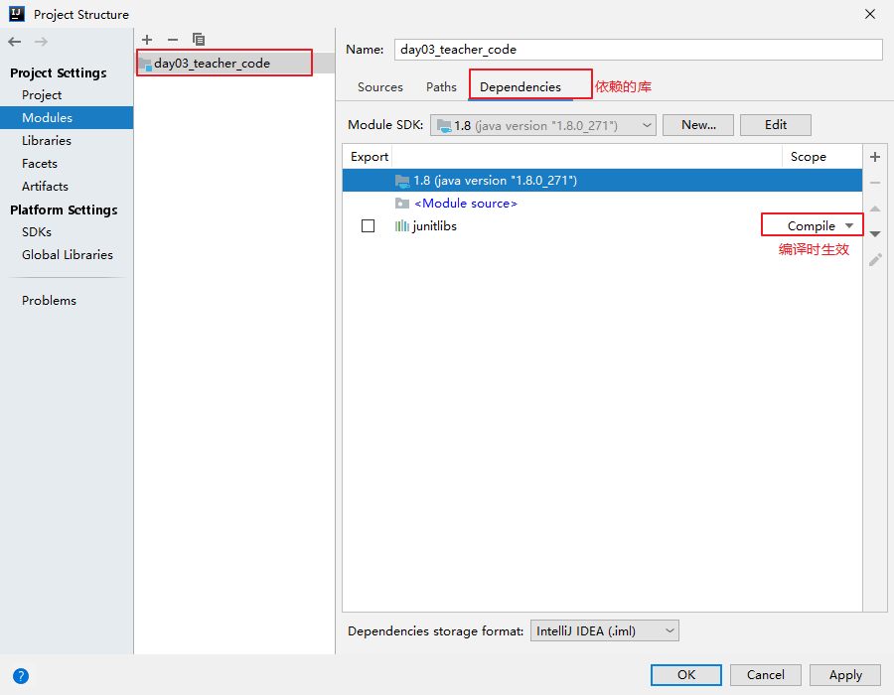Switch to the Sources tab
The height and width of the screenshot is (695, 894).
380,87
